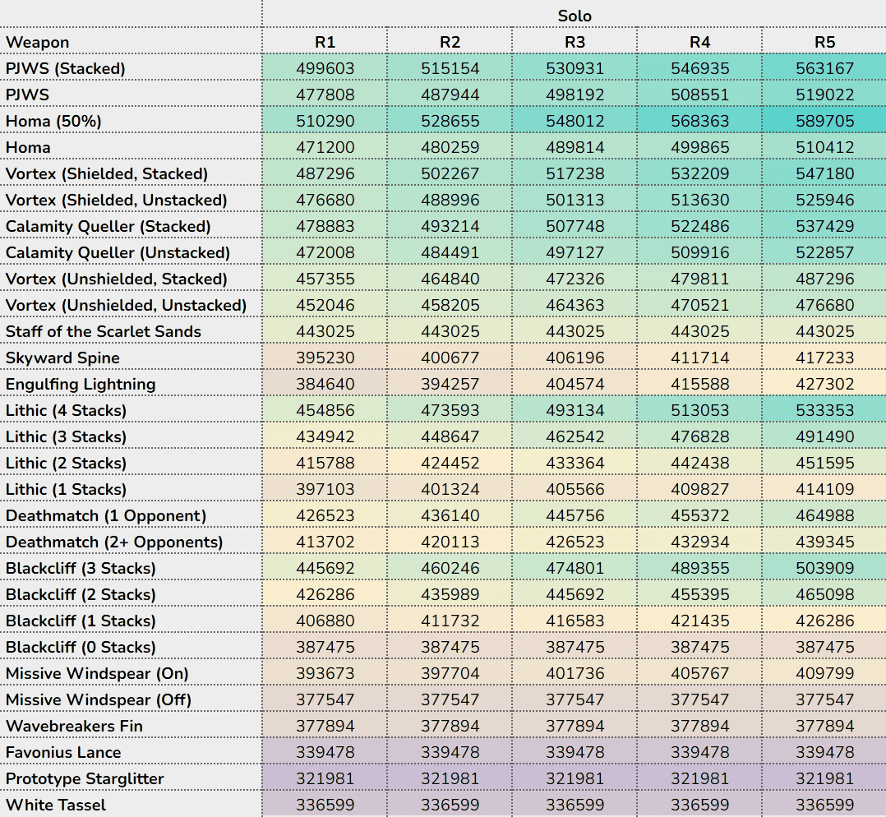Click Engulfing Lightning R3 value 404574

point(575,384)
